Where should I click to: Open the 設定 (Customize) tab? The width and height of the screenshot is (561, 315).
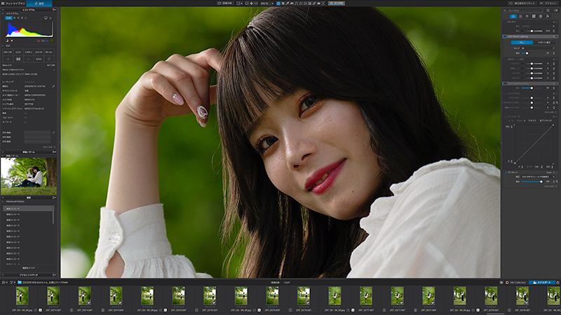tap(39, 3)
